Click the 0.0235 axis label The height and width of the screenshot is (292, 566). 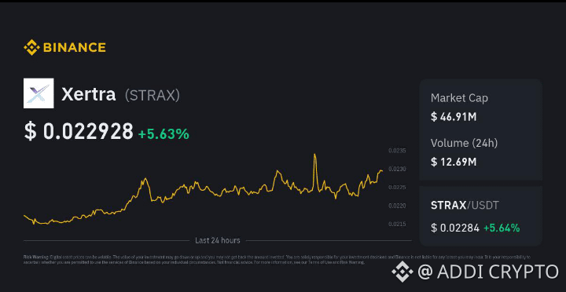point(397,151)
